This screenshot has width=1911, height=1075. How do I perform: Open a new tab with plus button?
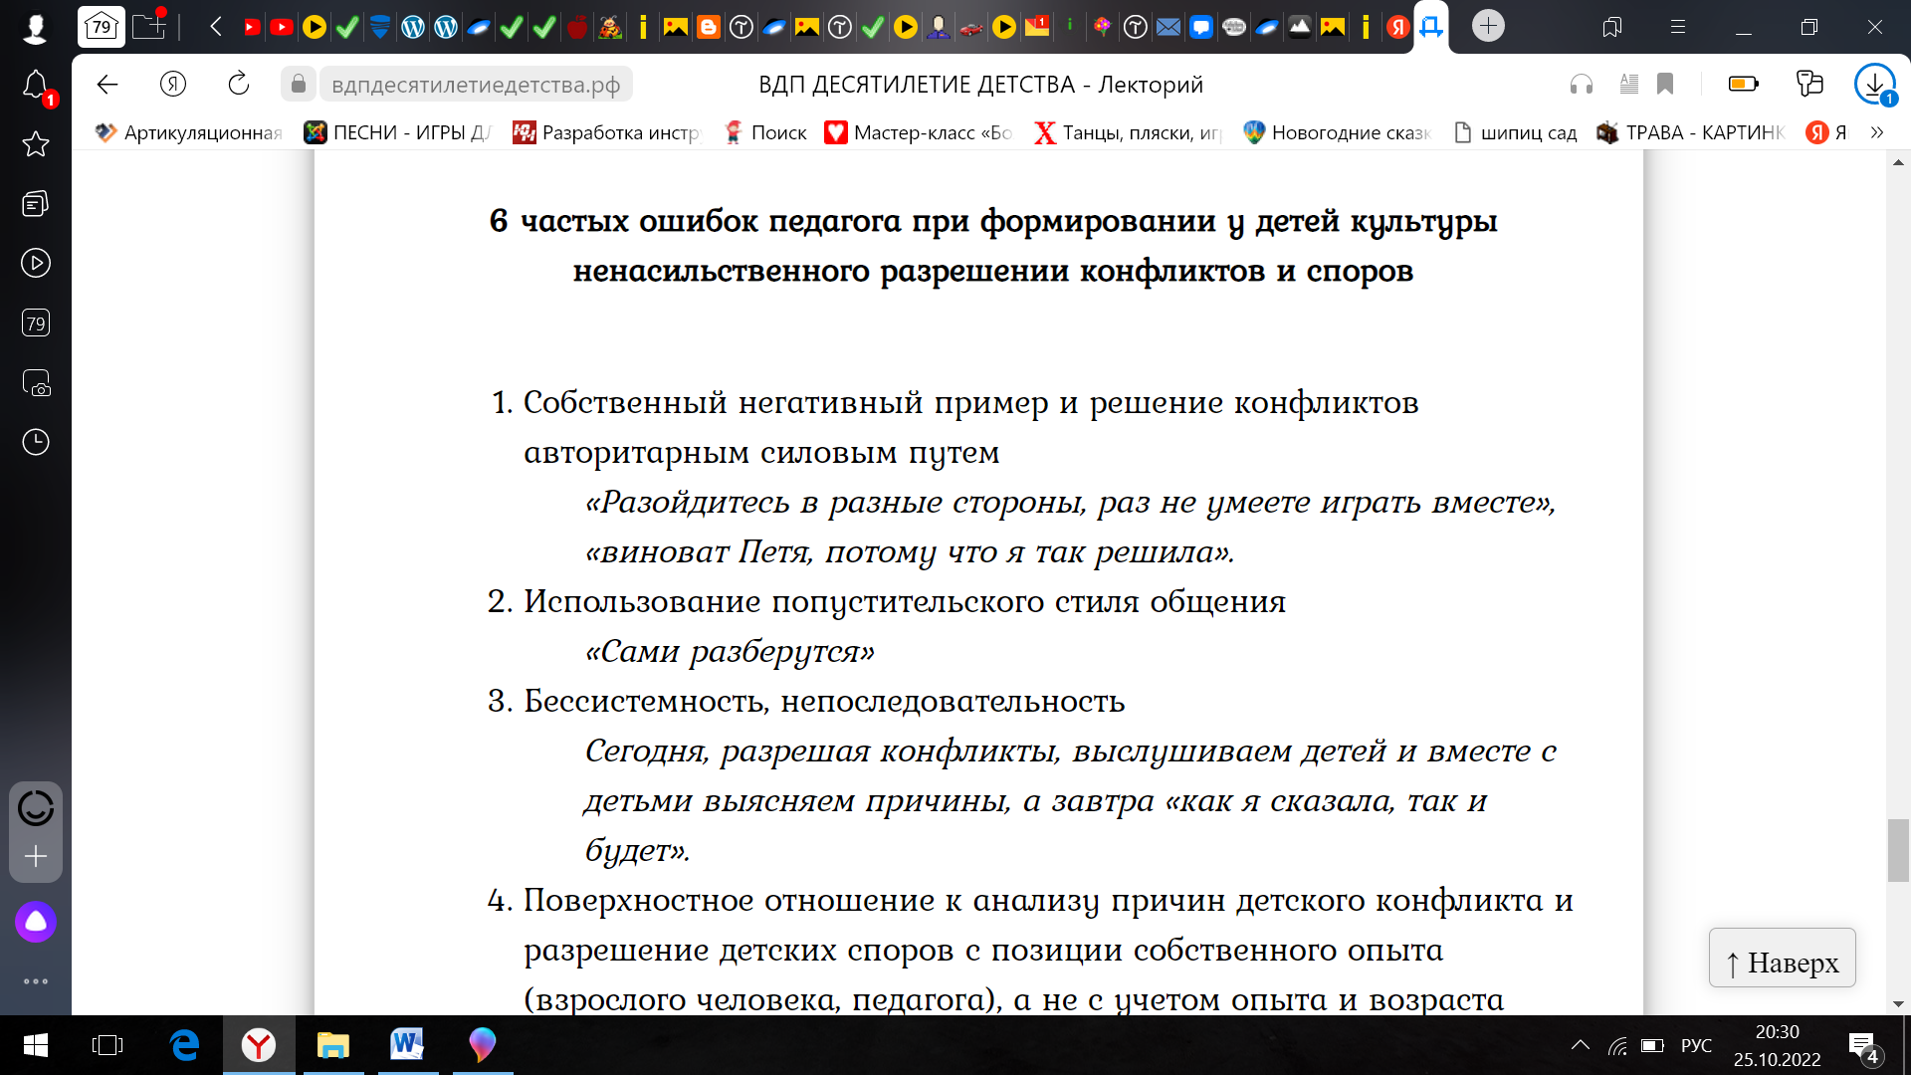click(x=1488, y=26)
